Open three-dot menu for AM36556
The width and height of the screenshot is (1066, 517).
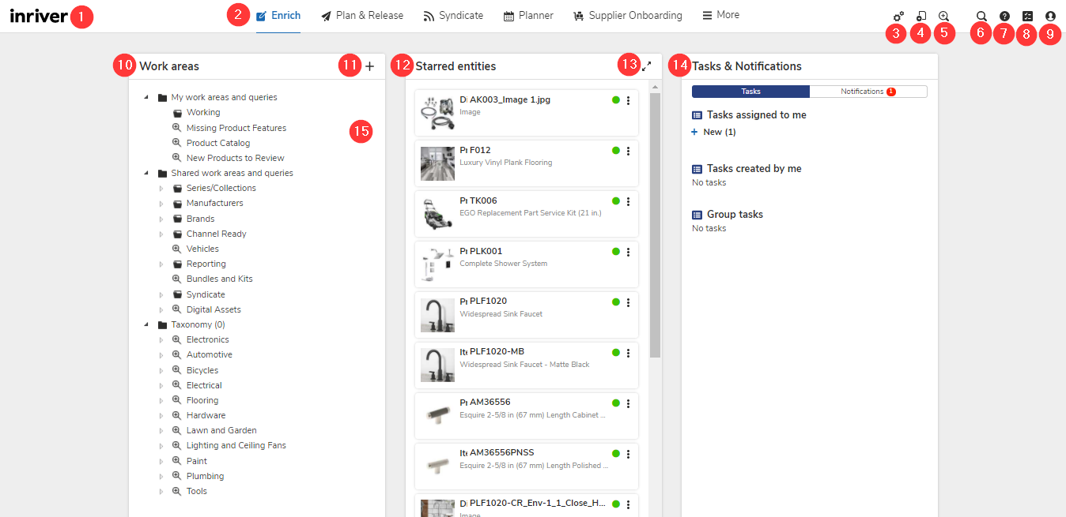(x=628, y=403)
